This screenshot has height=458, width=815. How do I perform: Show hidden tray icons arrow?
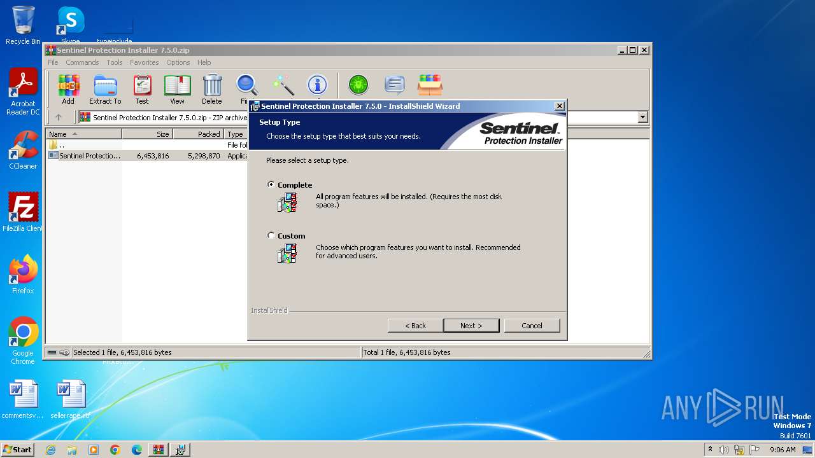[710, 449]
